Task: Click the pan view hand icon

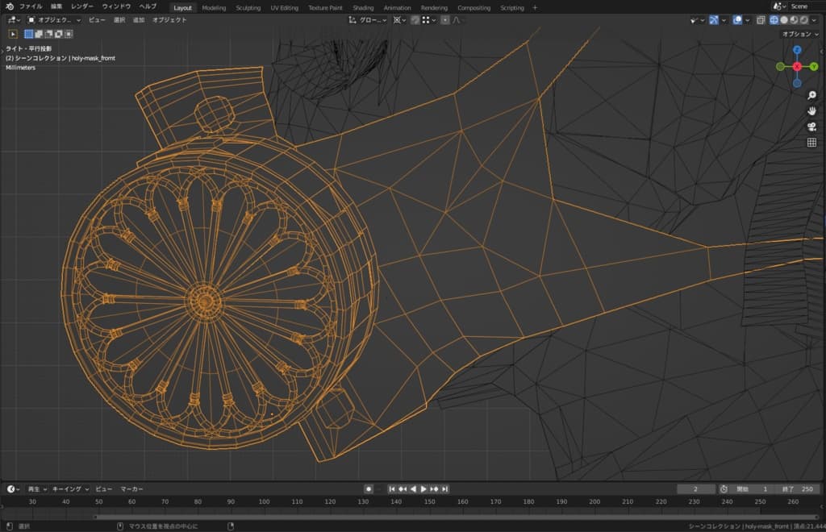Action: click(811, 110)
